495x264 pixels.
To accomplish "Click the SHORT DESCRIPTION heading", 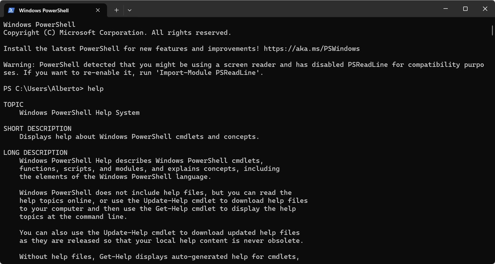I will tap(37, 128).
